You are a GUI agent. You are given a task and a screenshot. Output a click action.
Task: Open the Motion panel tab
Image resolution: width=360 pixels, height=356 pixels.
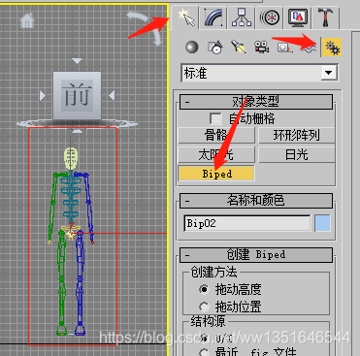[x=270, y=17]
